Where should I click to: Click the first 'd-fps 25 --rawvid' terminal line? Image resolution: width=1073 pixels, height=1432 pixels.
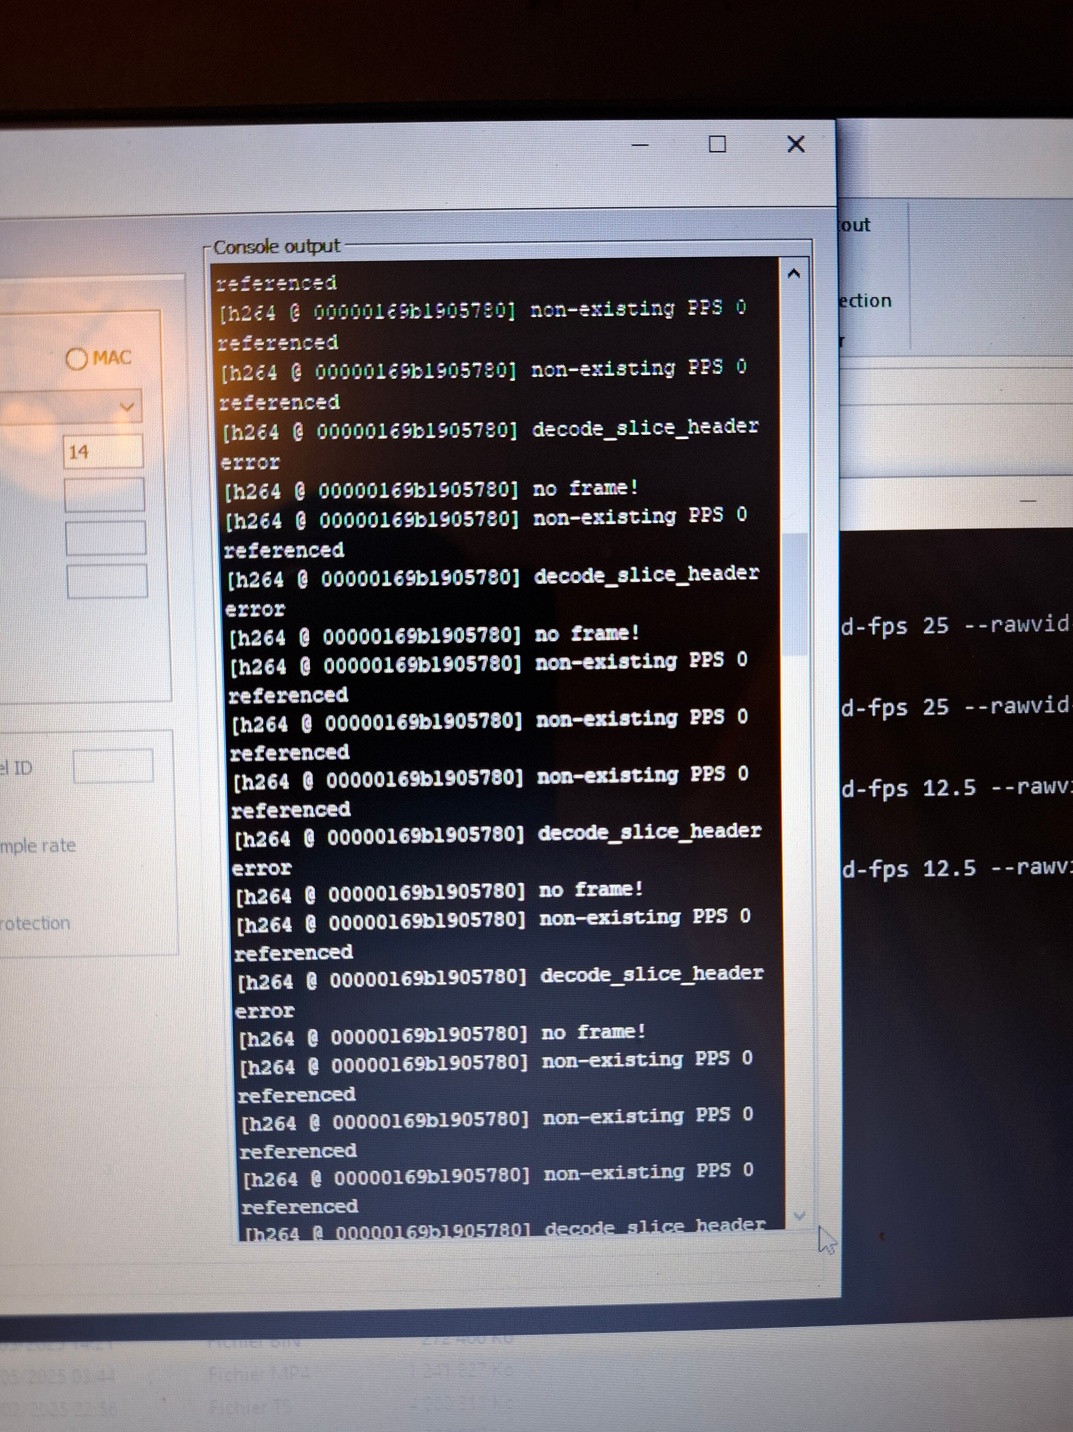(956, 625)
